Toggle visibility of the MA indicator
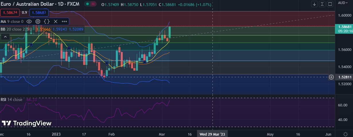 (29, 21)
